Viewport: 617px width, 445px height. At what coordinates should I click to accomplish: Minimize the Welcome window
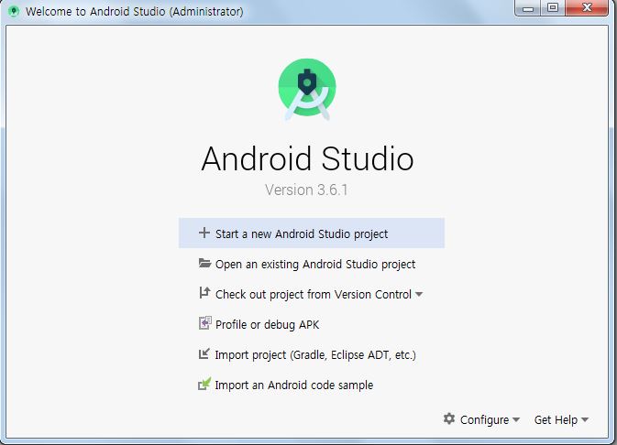[x=528, y=8]
